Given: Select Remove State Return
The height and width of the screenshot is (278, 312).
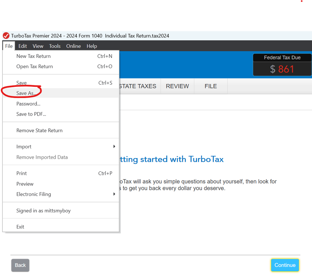Looking at the screenshot, I should point(61,130).
